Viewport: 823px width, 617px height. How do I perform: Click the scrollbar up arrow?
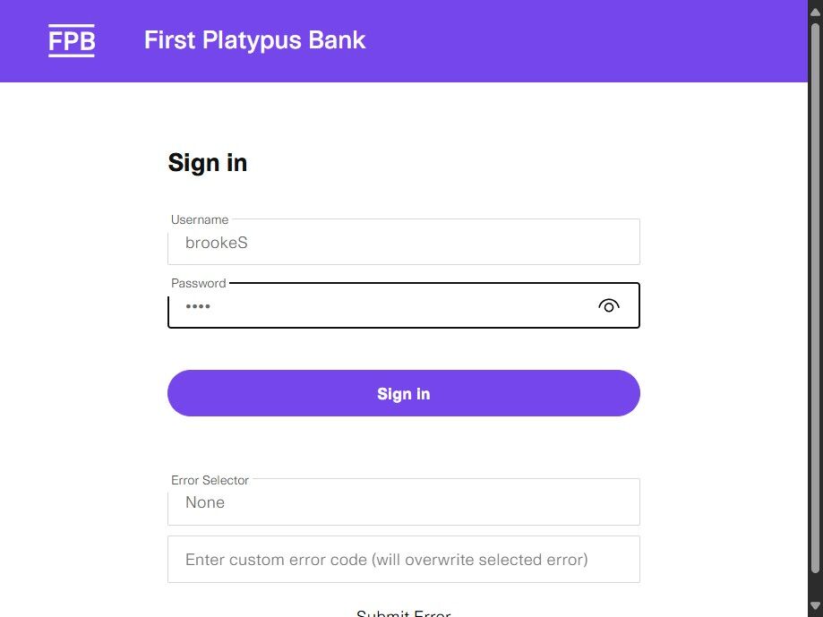815,9
